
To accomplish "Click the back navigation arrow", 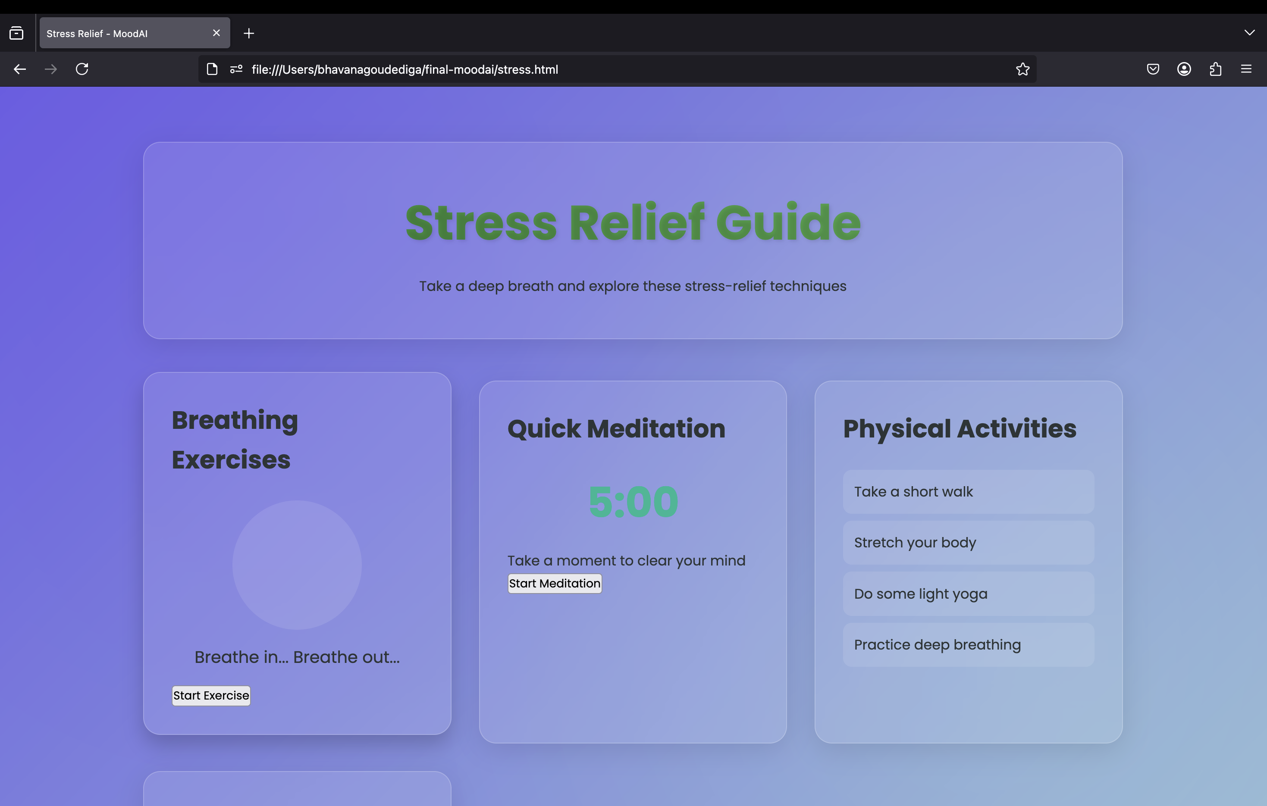I will click(x=20, y=69).
